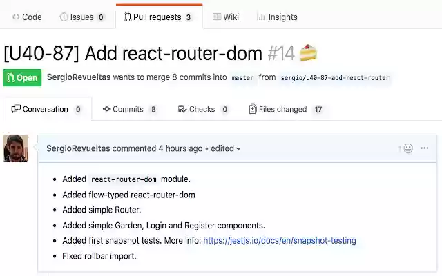Viewport: 442px width, 276px height.
Task: Click the inline code react-router-dom
Action: [x=124, y=179]
